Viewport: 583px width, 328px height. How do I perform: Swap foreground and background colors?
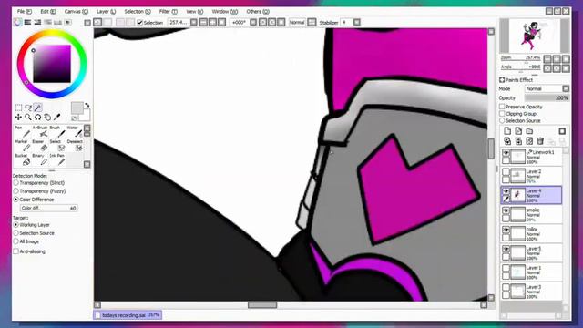point(87,106)
